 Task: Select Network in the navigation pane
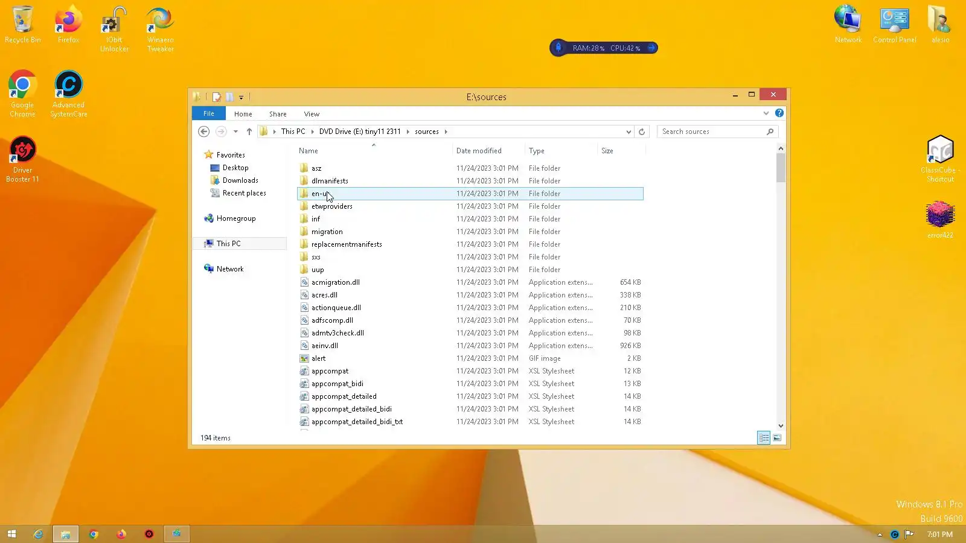click(230, 269)
